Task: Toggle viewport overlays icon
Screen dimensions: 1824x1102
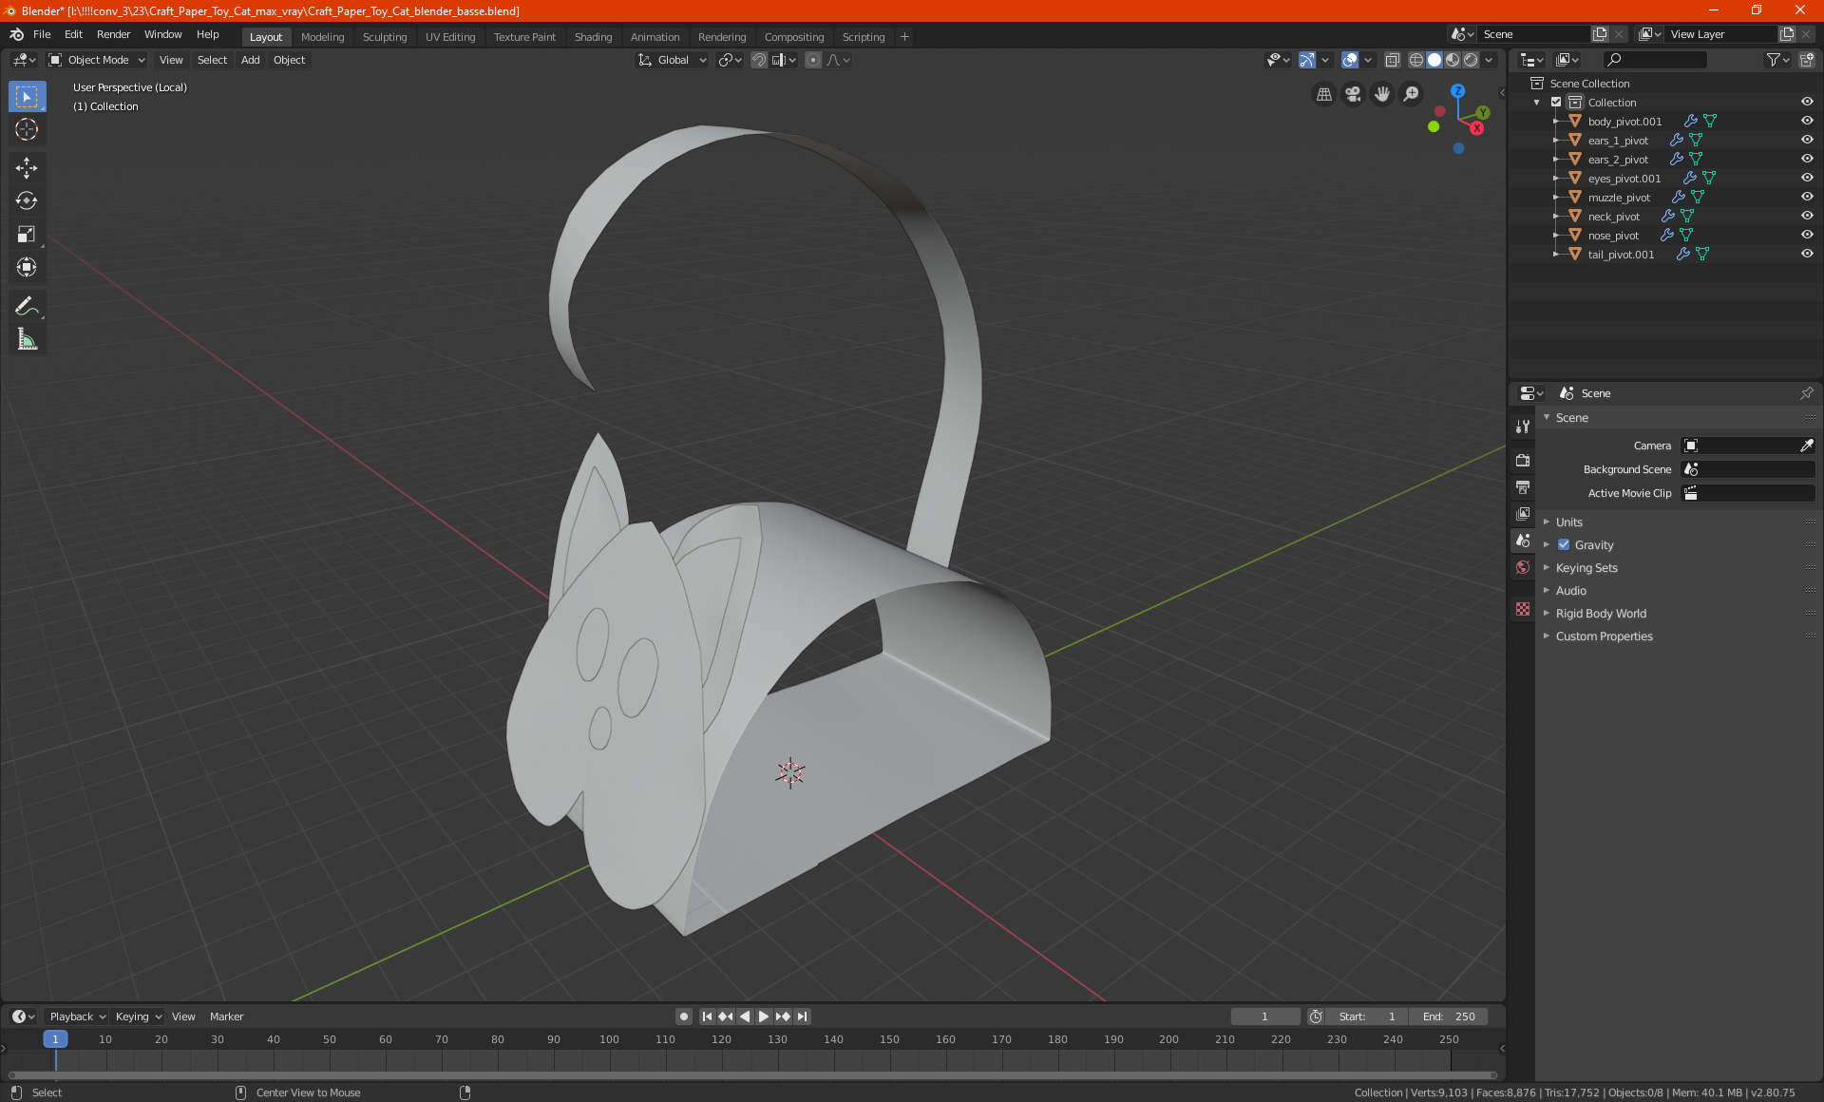Action: (1350, 60)
